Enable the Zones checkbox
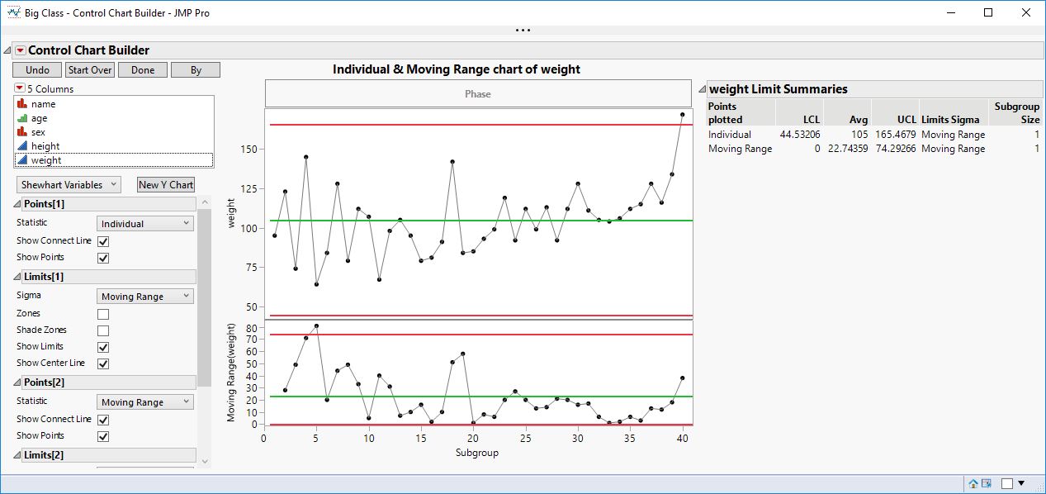This screenshot has height=494, width=1046. tap(102, 313)
